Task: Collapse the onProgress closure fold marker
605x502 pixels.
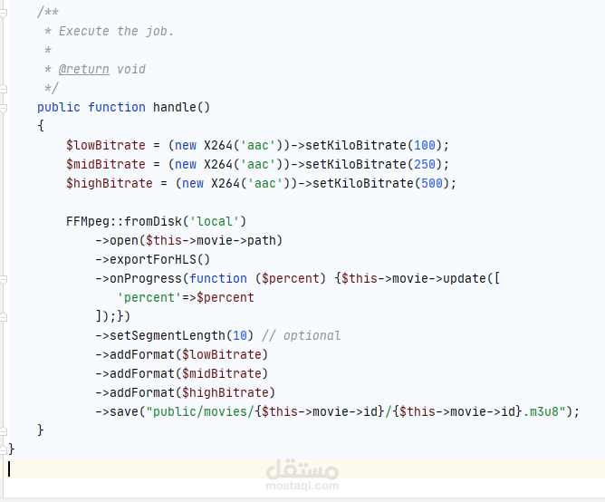Action: 3,280
